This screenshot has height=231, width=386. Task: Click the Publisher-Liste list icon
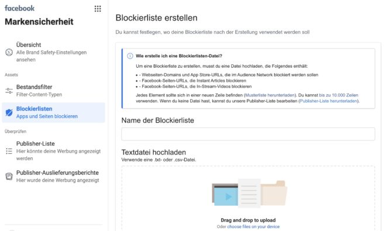tap(9, 151)
